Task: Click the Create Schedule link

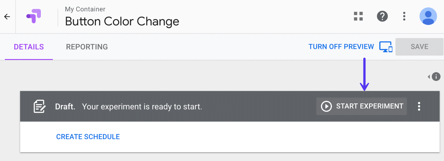Action: [x=88, y=137]
